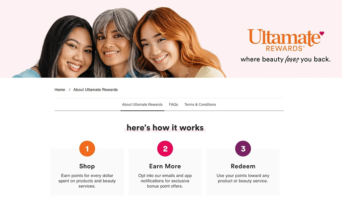This screenshot has height=204, width=342.
Task: Go to Home in the breadcrumb
Action: [x=60, y=90]
